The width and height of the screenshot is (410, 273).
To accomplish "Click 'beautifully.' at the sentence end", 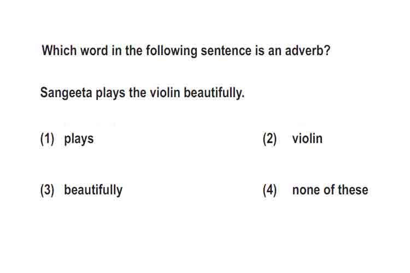I will [x=214, y=93].
